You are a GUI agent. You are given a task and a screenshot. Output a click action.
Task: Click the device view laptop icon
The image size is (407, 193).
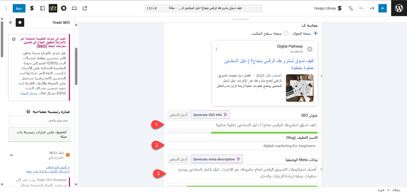(74, 8)
